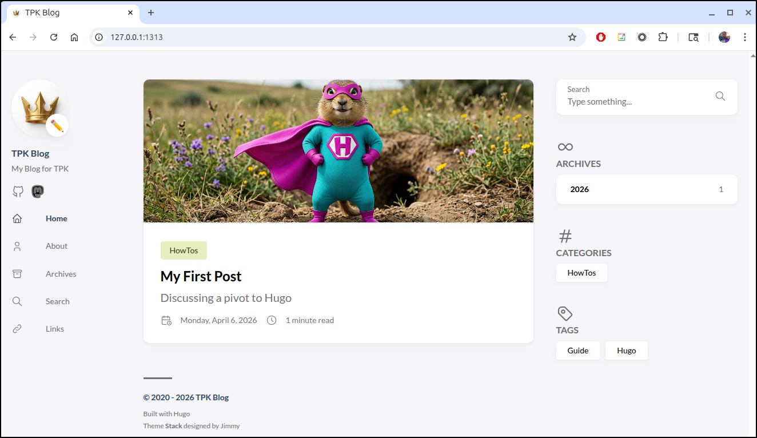757x438 pixels.
Task: Open the Chrome profile avatar
Action: pos(724,37)
